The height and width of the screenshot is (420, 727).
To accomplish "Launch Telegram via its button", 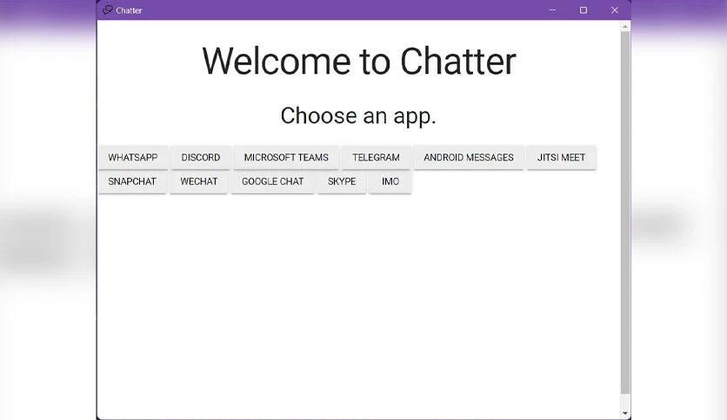I will 376,157.
